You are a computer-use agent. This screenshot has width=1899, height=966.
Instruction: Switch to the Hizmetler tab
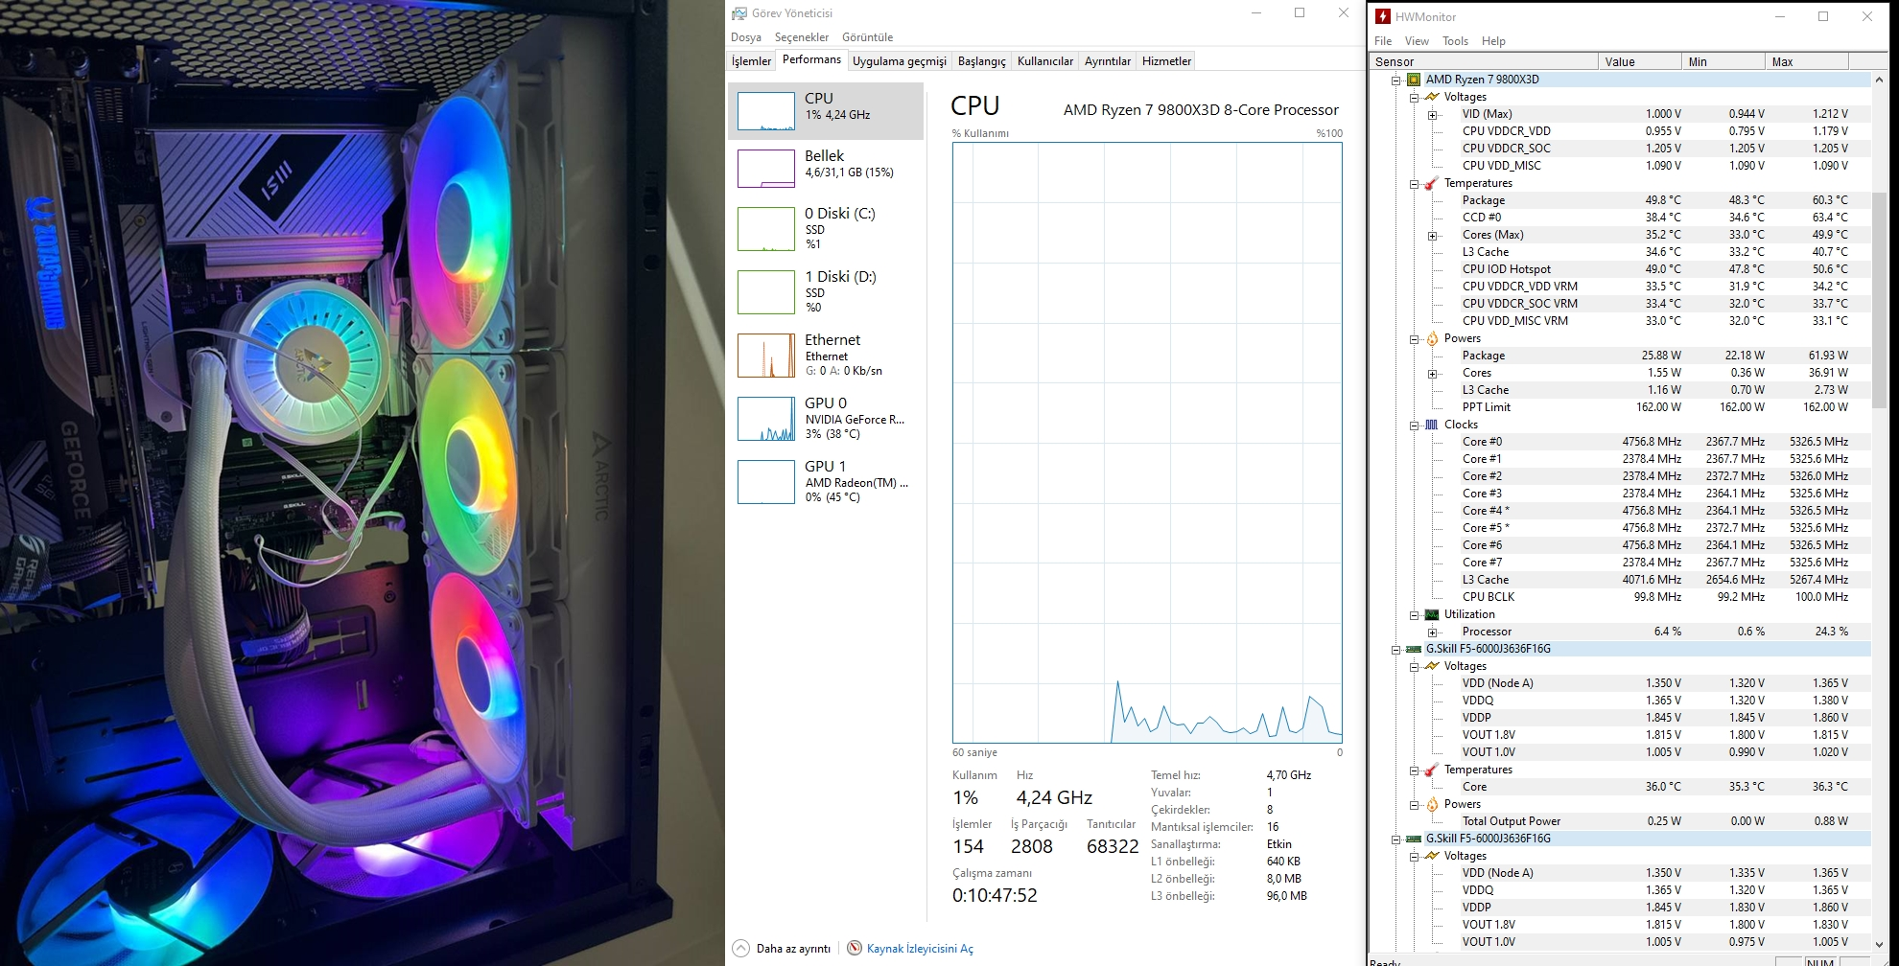(x=1166, y=61)
